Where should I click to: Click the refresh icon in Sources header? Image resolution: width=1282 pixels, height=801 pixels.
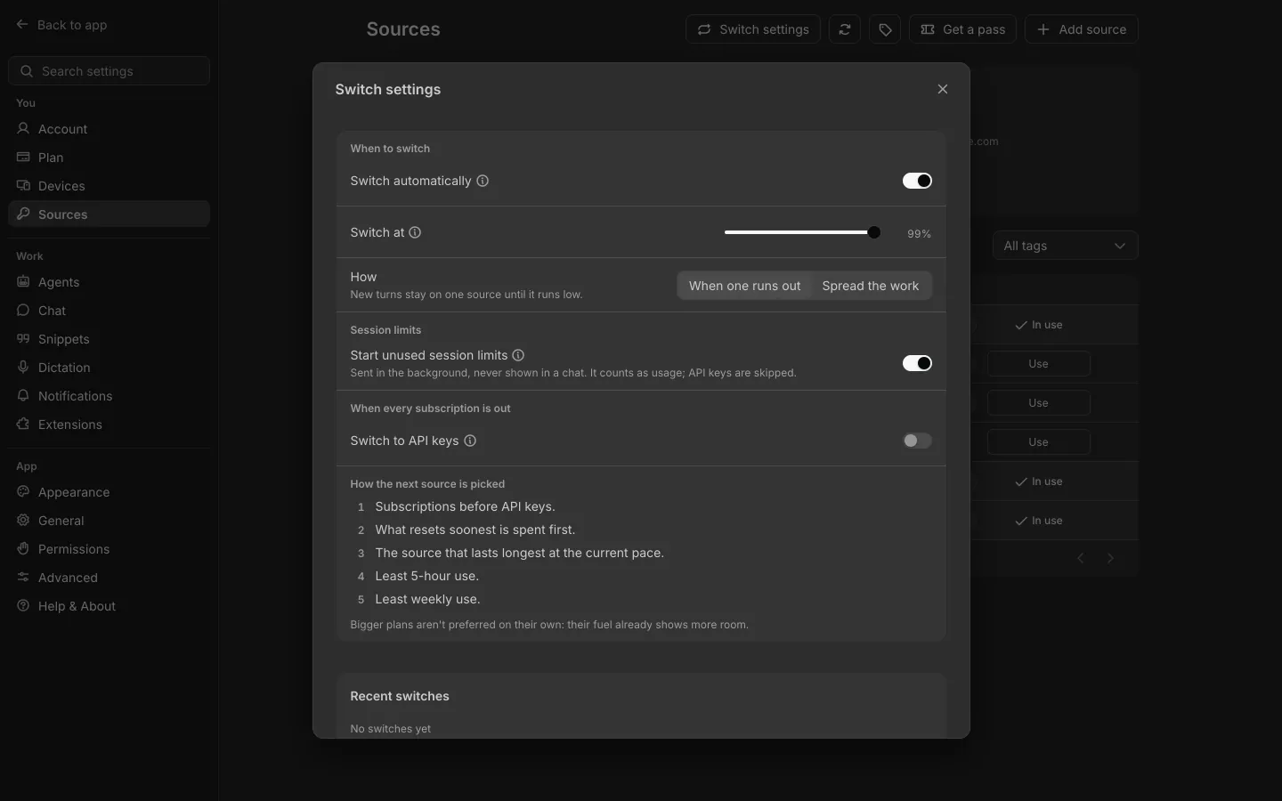point(845,29)
